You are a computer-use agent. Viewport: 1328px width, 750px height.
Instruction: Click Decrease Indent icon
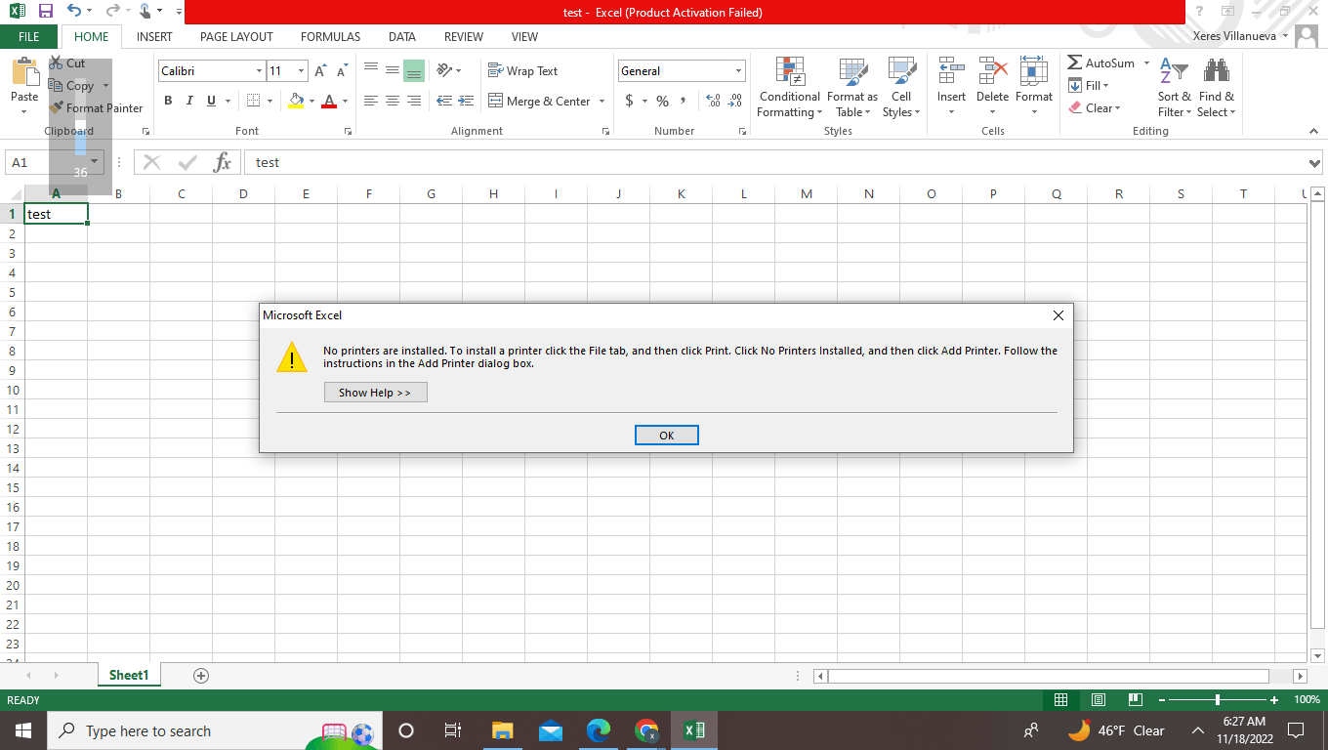444,101
